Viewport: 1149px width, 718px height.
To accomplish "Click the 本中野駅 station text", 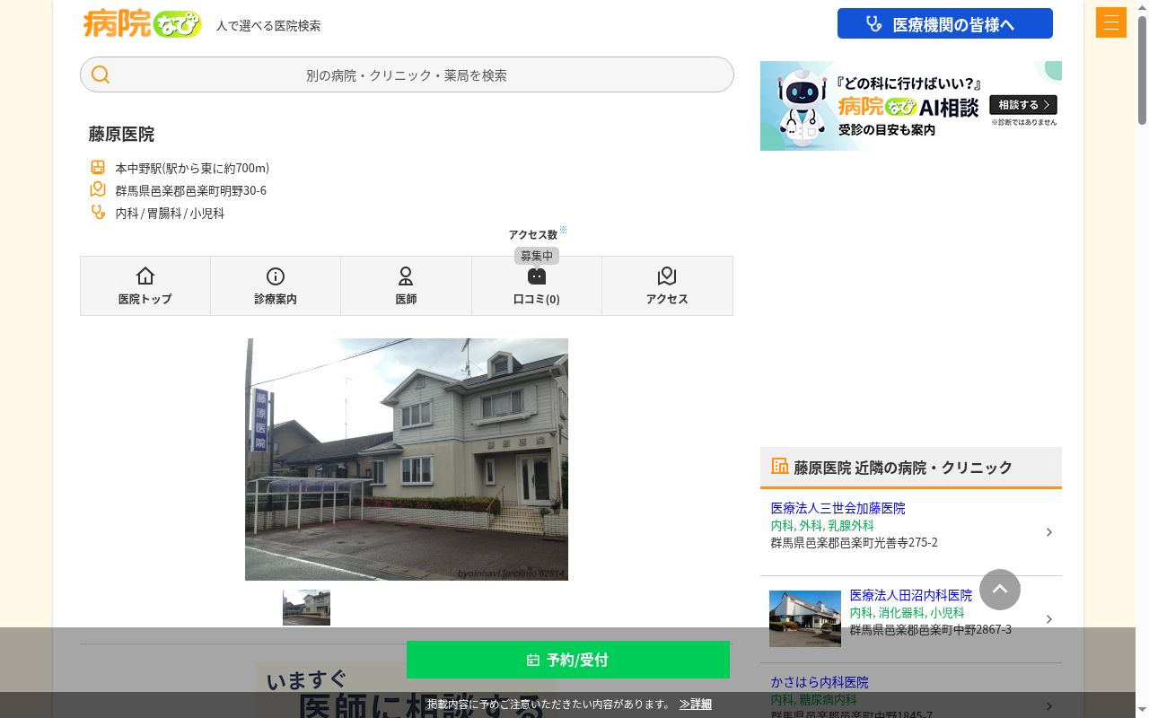I will tap(192, 168).
